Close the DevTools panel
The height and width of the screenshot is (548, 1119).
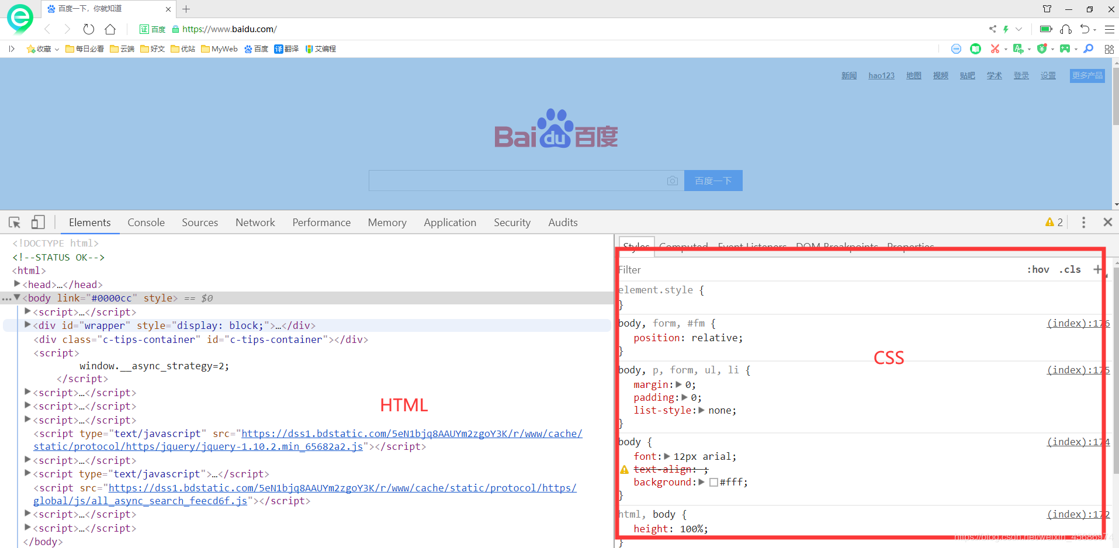(1107, 223)
